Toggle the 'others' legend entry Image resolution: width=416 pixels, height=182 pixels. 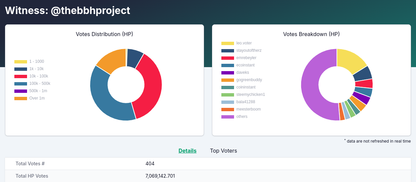tap(234, 117)
